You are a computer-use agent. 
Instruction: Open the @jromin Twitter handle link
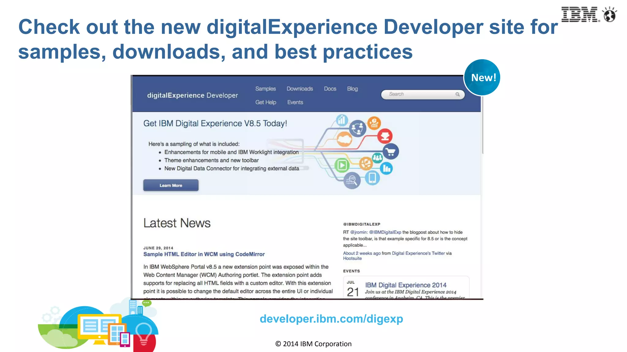[359, 232]
